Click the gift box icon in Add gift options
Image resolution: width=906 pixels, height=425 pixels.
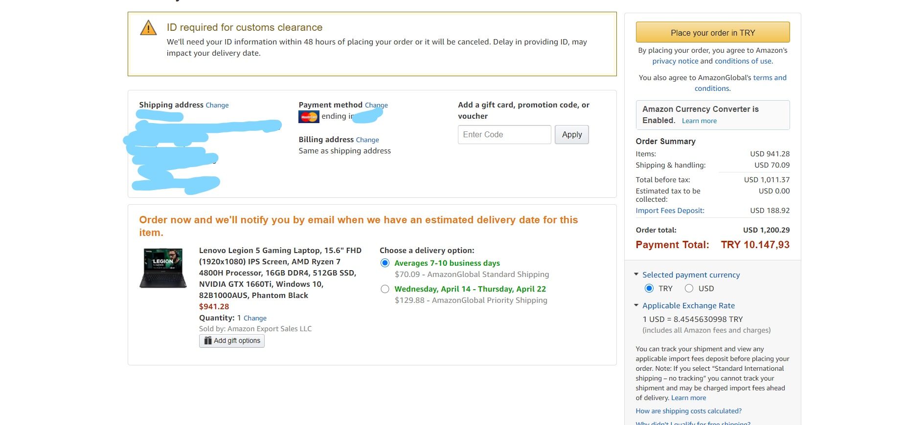208,340
